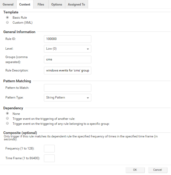
Task: Switch to the General tab
Action: 8,4
